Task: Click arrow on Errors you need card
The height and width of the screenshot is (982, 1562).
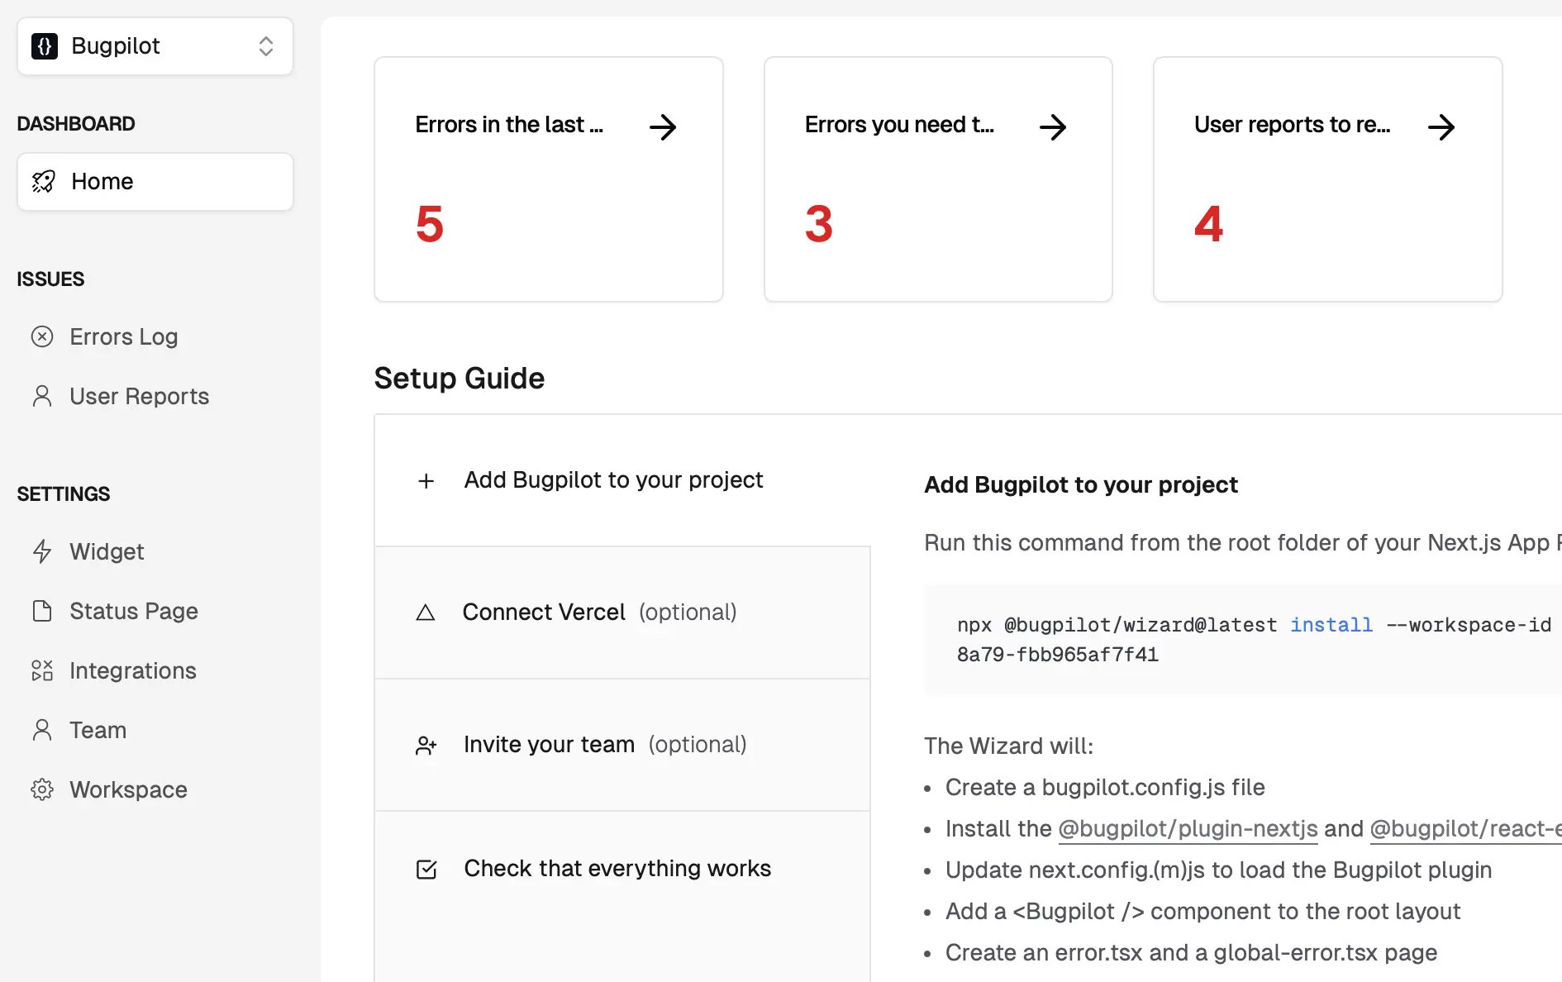Action: 1053,127
